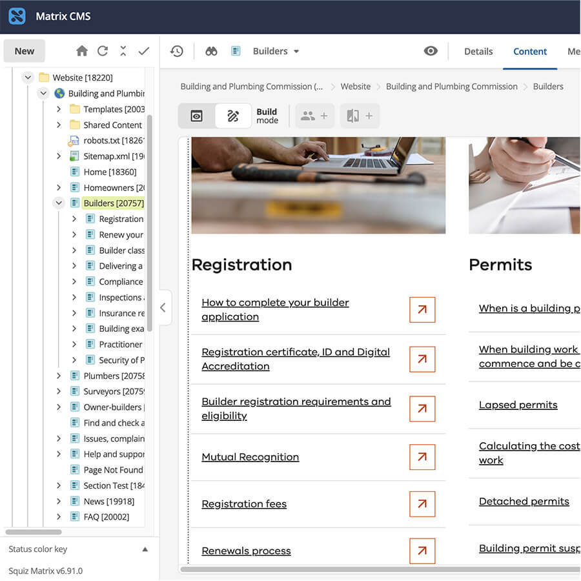The width and height of the screenshot is (581, 581).
Task: Collapse the Building and Plumbing site node
Action: click(43, 93)
